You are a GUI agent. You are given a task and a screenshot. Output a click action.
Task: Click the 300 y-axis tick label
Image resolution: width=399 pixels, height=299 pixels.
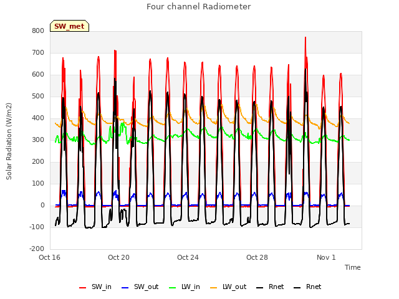click(38, 140)
